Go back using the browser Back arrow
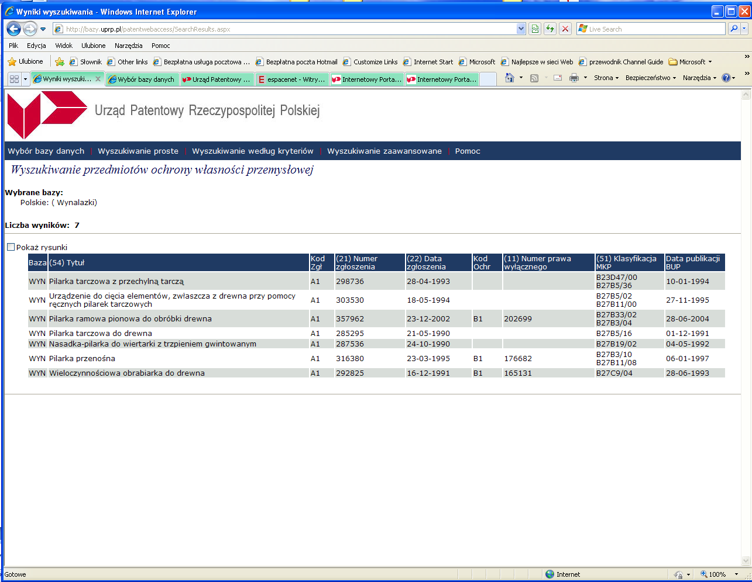 coord(14,29)
